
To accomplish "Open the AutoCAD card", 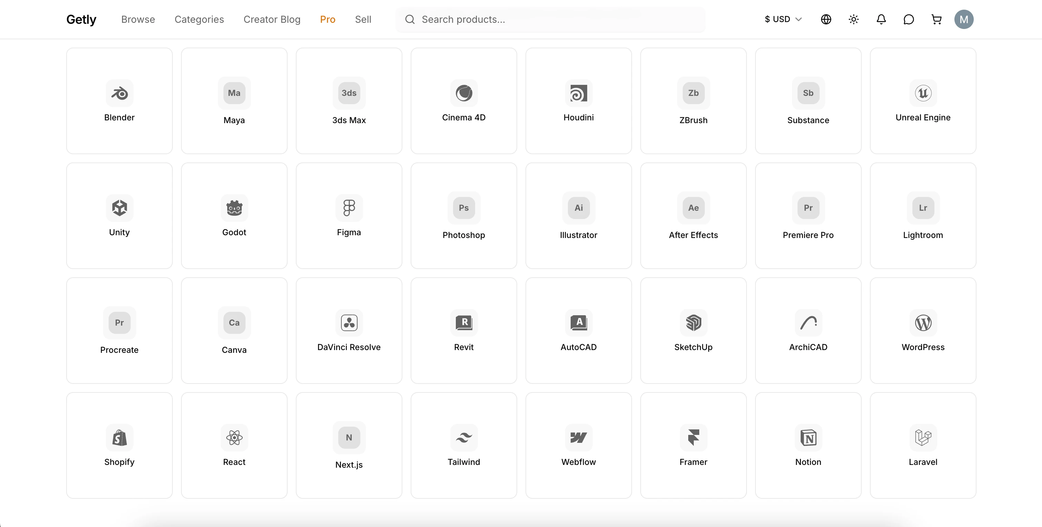I will coord(579,331).
